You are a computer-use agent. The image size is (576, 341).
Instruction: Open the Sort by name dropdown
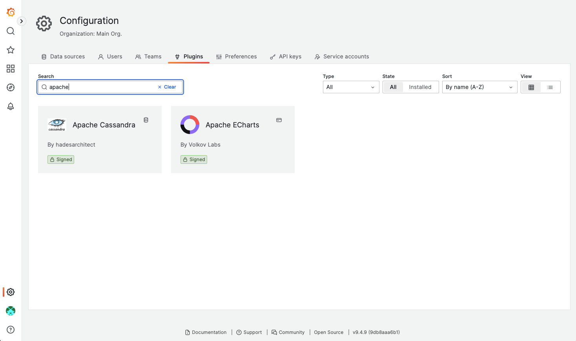pyautogui.click(x=479, y=87)
